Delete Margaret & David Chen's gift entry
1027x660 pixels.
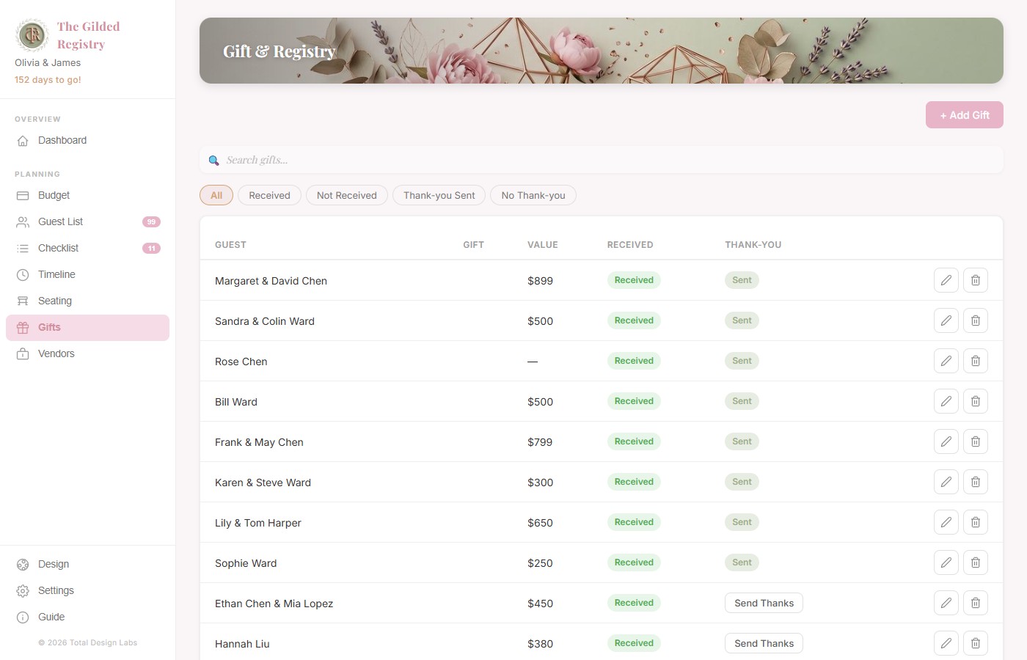976,280
